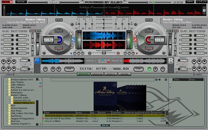Activate the Deck A 1/2 loop knob
Image resolution: width=208 pixels, height=130 pixels.
(x=9, y=61)
